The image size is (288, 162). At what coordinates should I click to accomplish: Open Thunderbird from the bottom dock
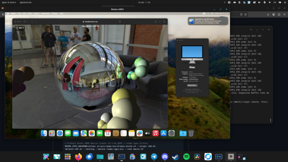[89, 157]
